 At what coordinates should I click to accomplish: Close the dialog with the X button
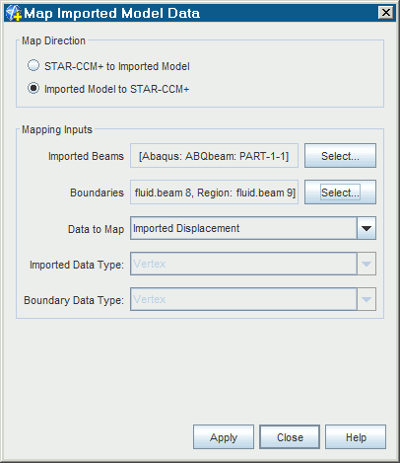tap(386, 13)
